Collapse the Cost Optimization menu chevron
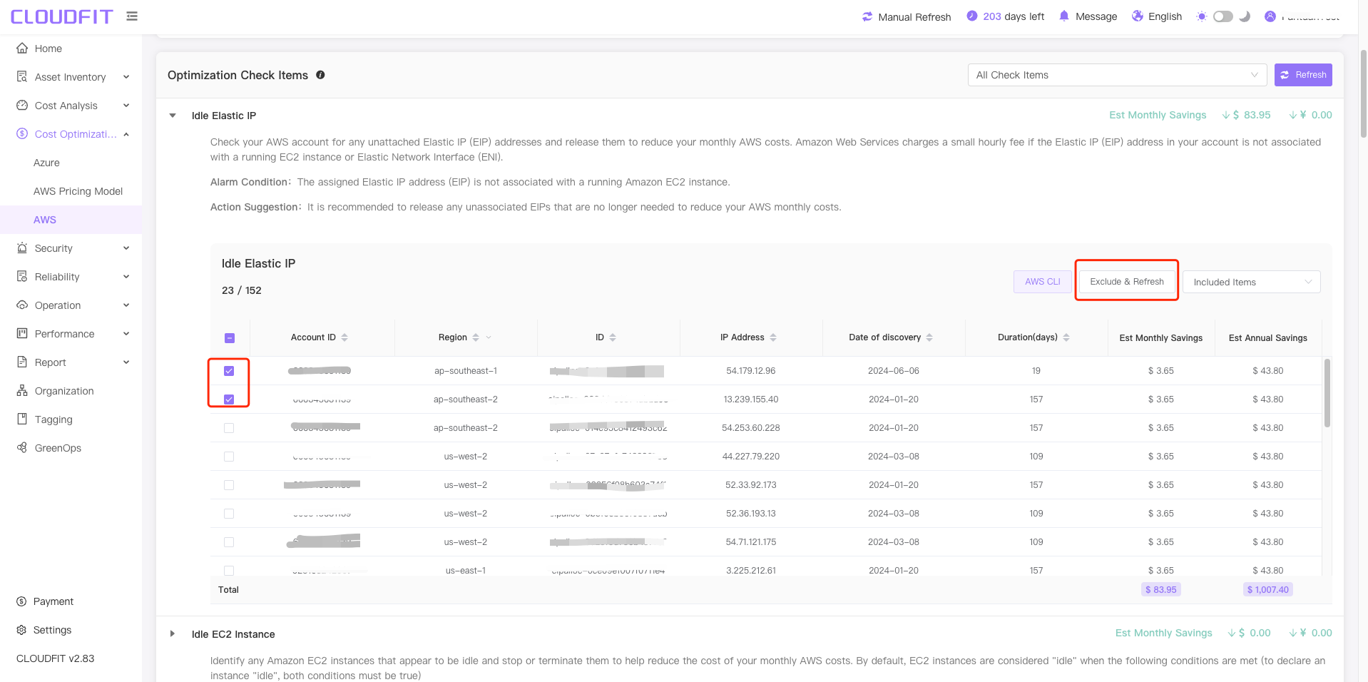Image resolution: width=1368 pixels, height=682 pixels. 126,134
